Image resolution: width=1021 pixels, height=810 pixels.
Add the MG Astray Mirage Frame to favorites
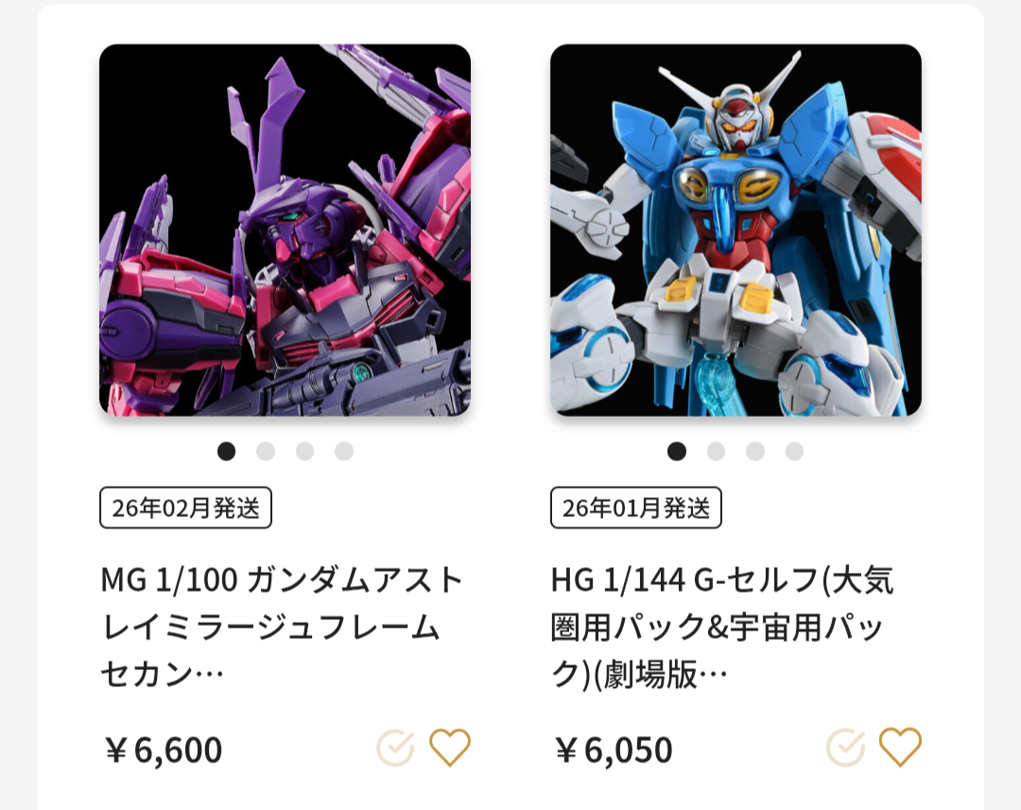point(449,747)
